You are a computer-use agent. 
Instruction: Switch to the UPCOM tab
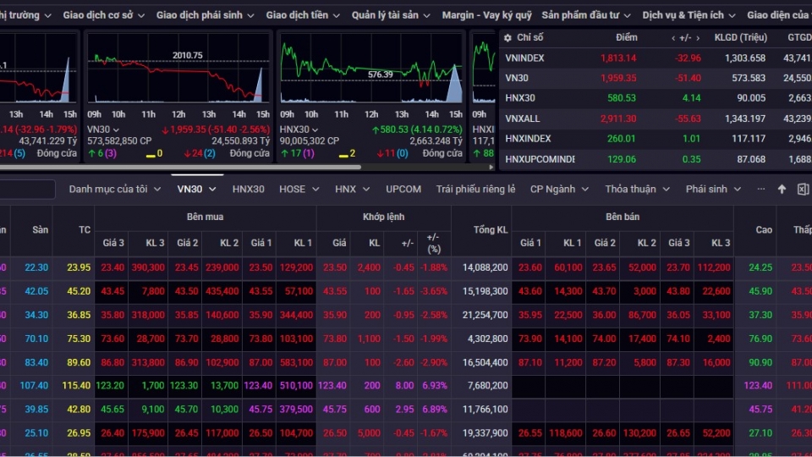tap(403, 190)
